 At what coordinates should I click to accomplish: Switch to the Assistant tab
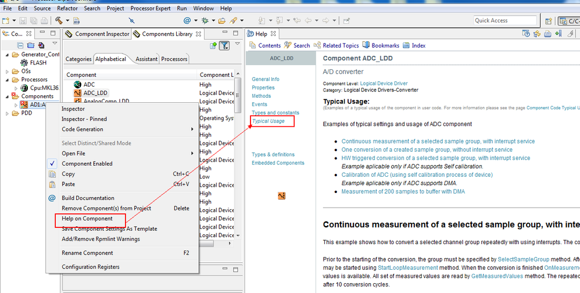146,59
